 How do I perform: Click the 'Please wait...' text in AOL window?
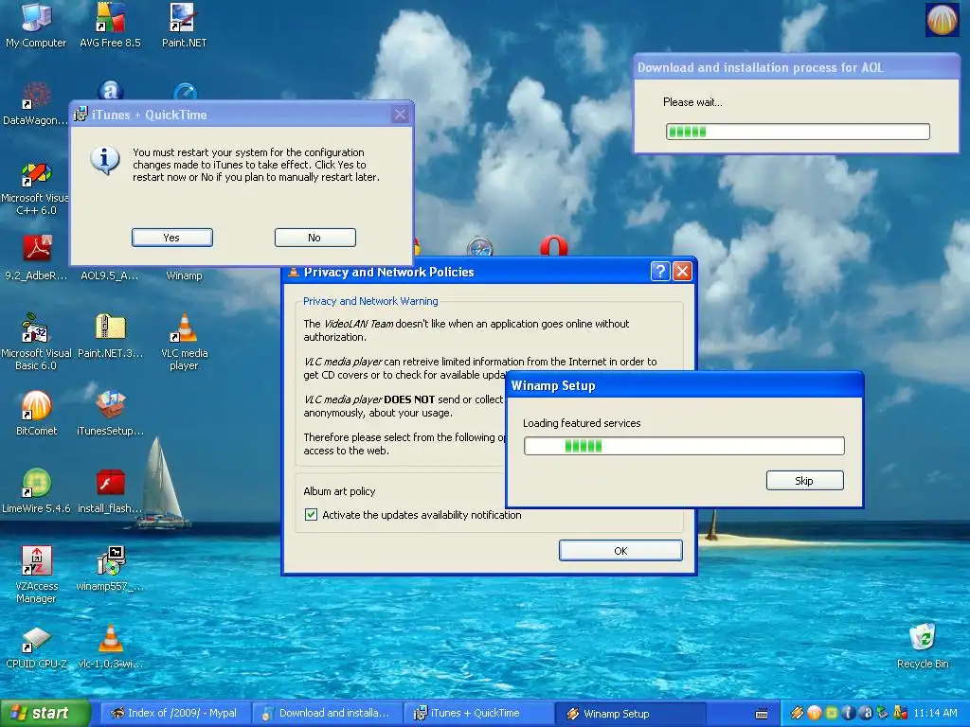[692, 102]
